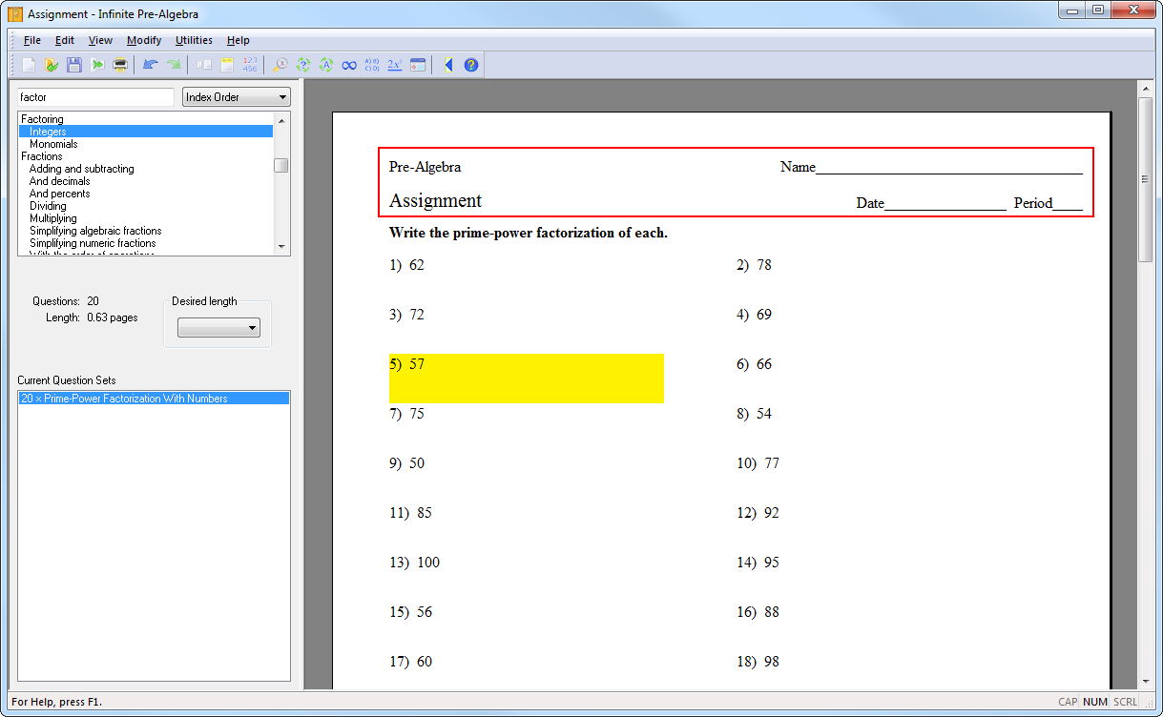Save the assignment with the floppy disk icon
Image resolution: width=1163 pixels, height=717 pixels.
click(x=73, y=65)
